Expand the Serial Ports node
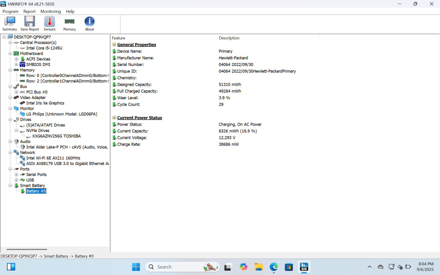 tap(16, 175)
